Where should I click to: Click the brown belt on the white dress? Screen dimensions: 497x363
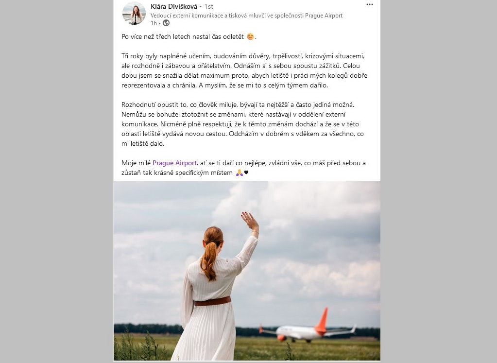tap(213, 301)
